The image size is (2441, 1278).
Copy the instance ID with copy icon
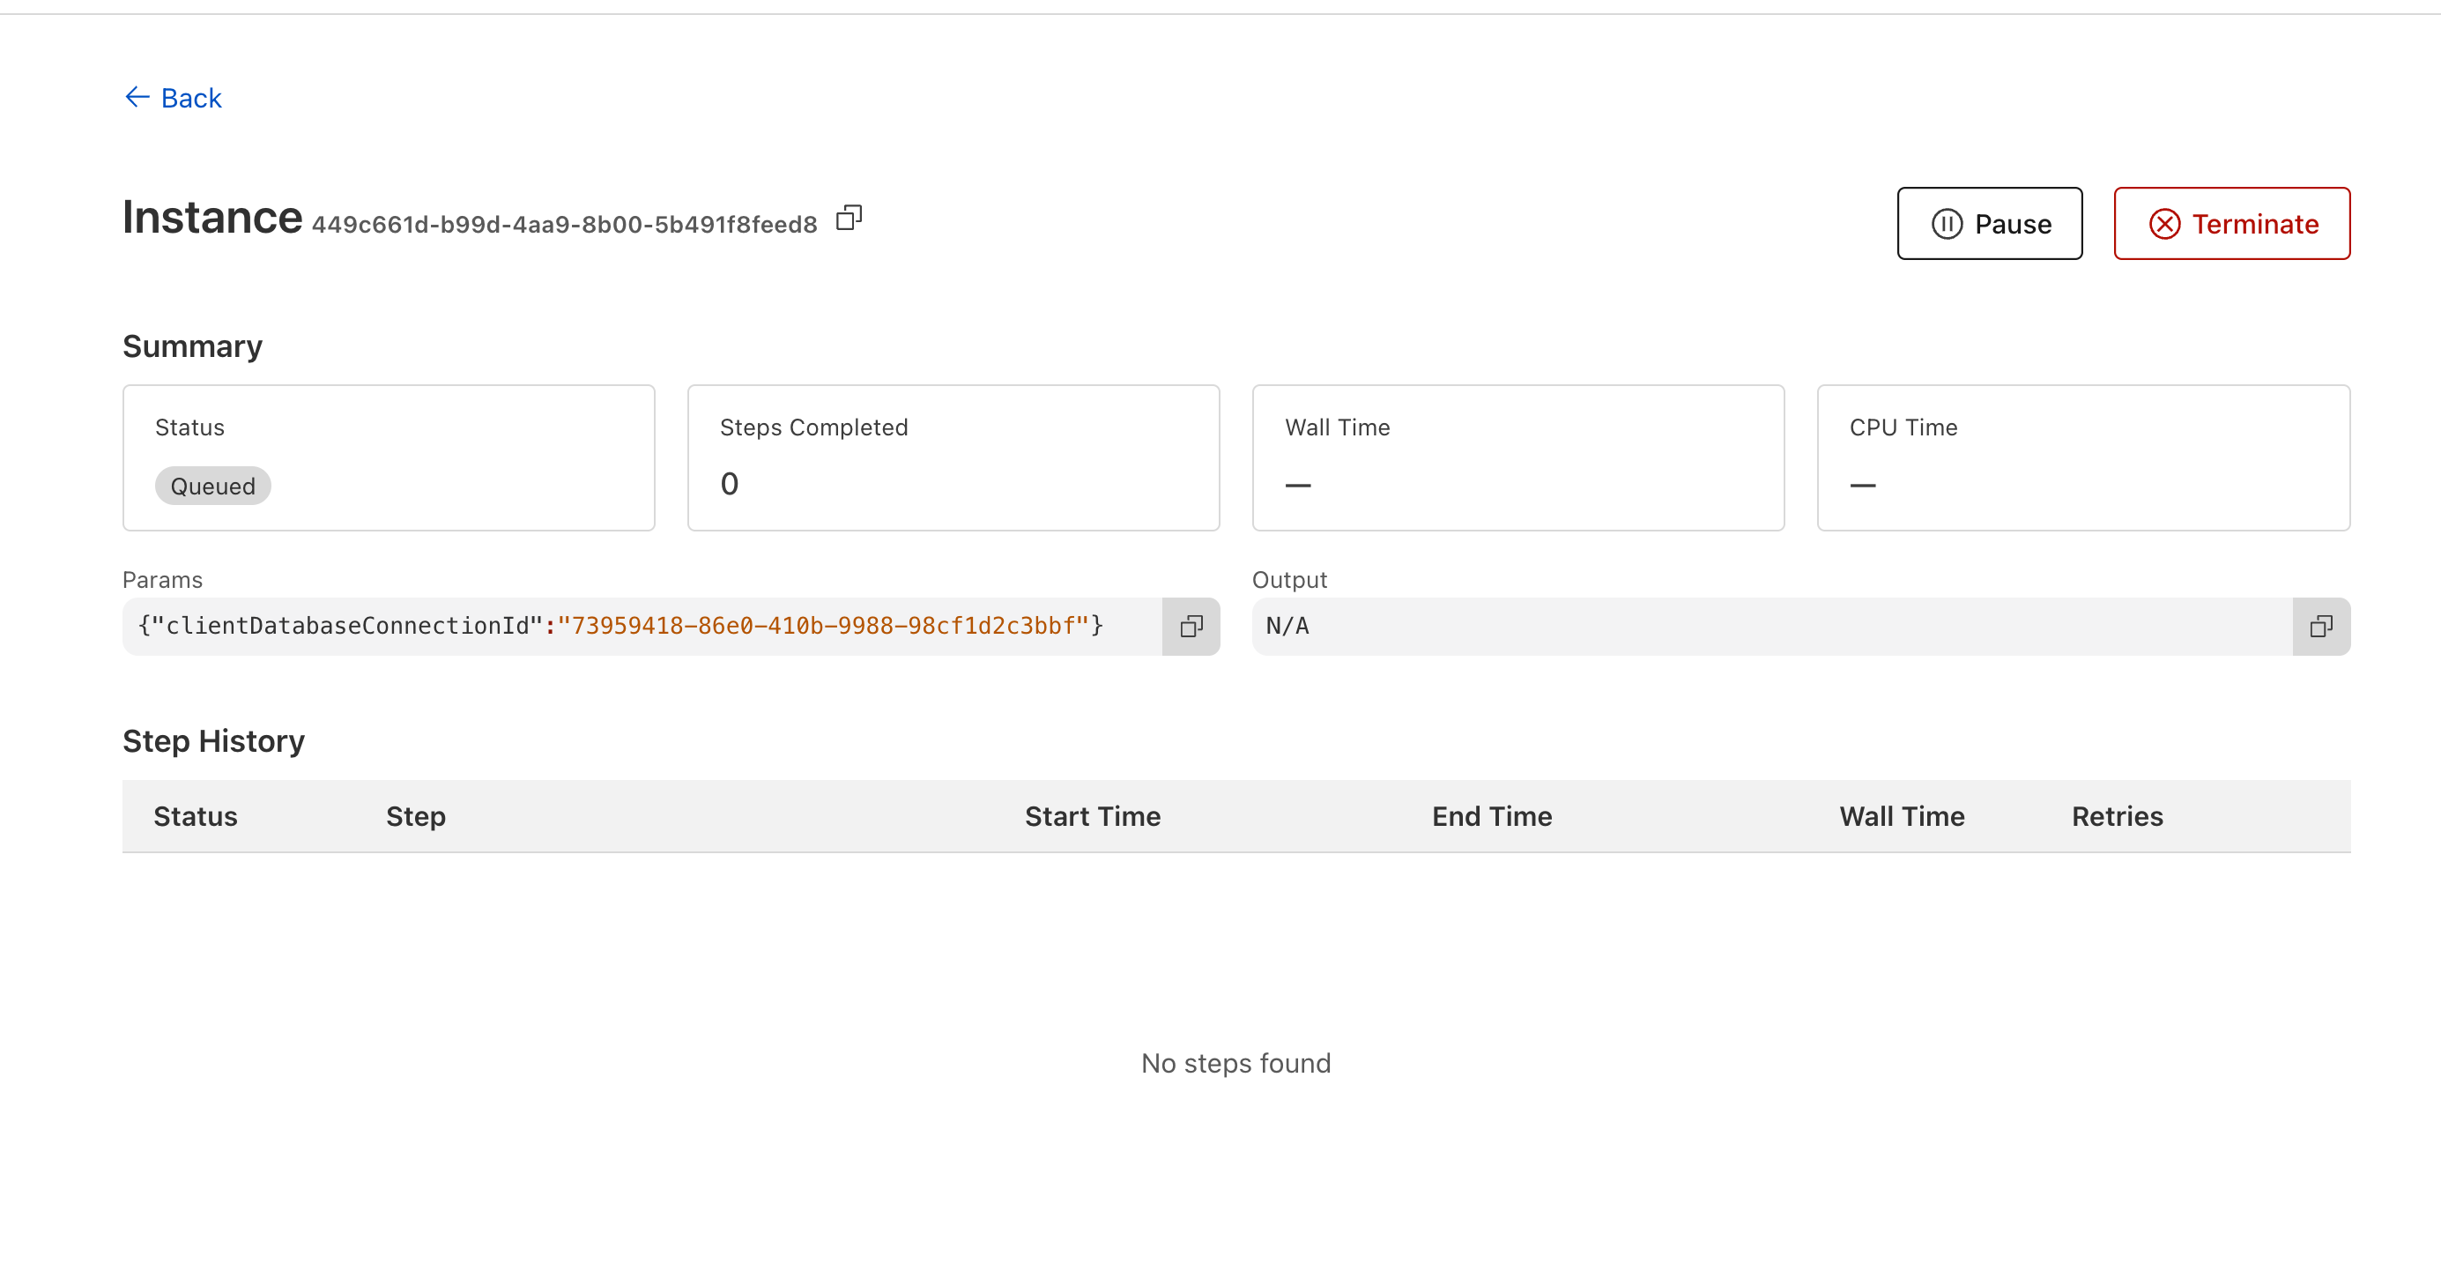tap(849, 218)
